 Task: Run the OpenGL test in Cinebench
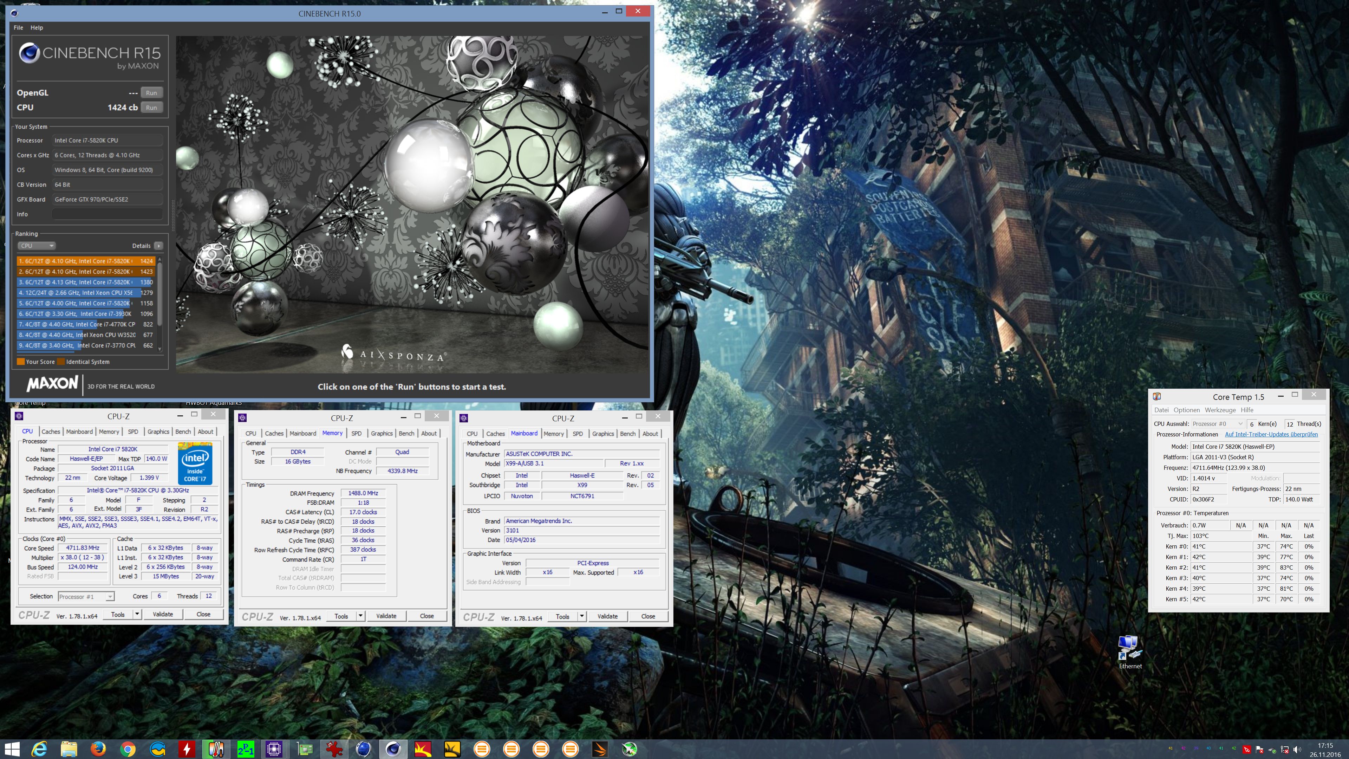tap(151, 93)
